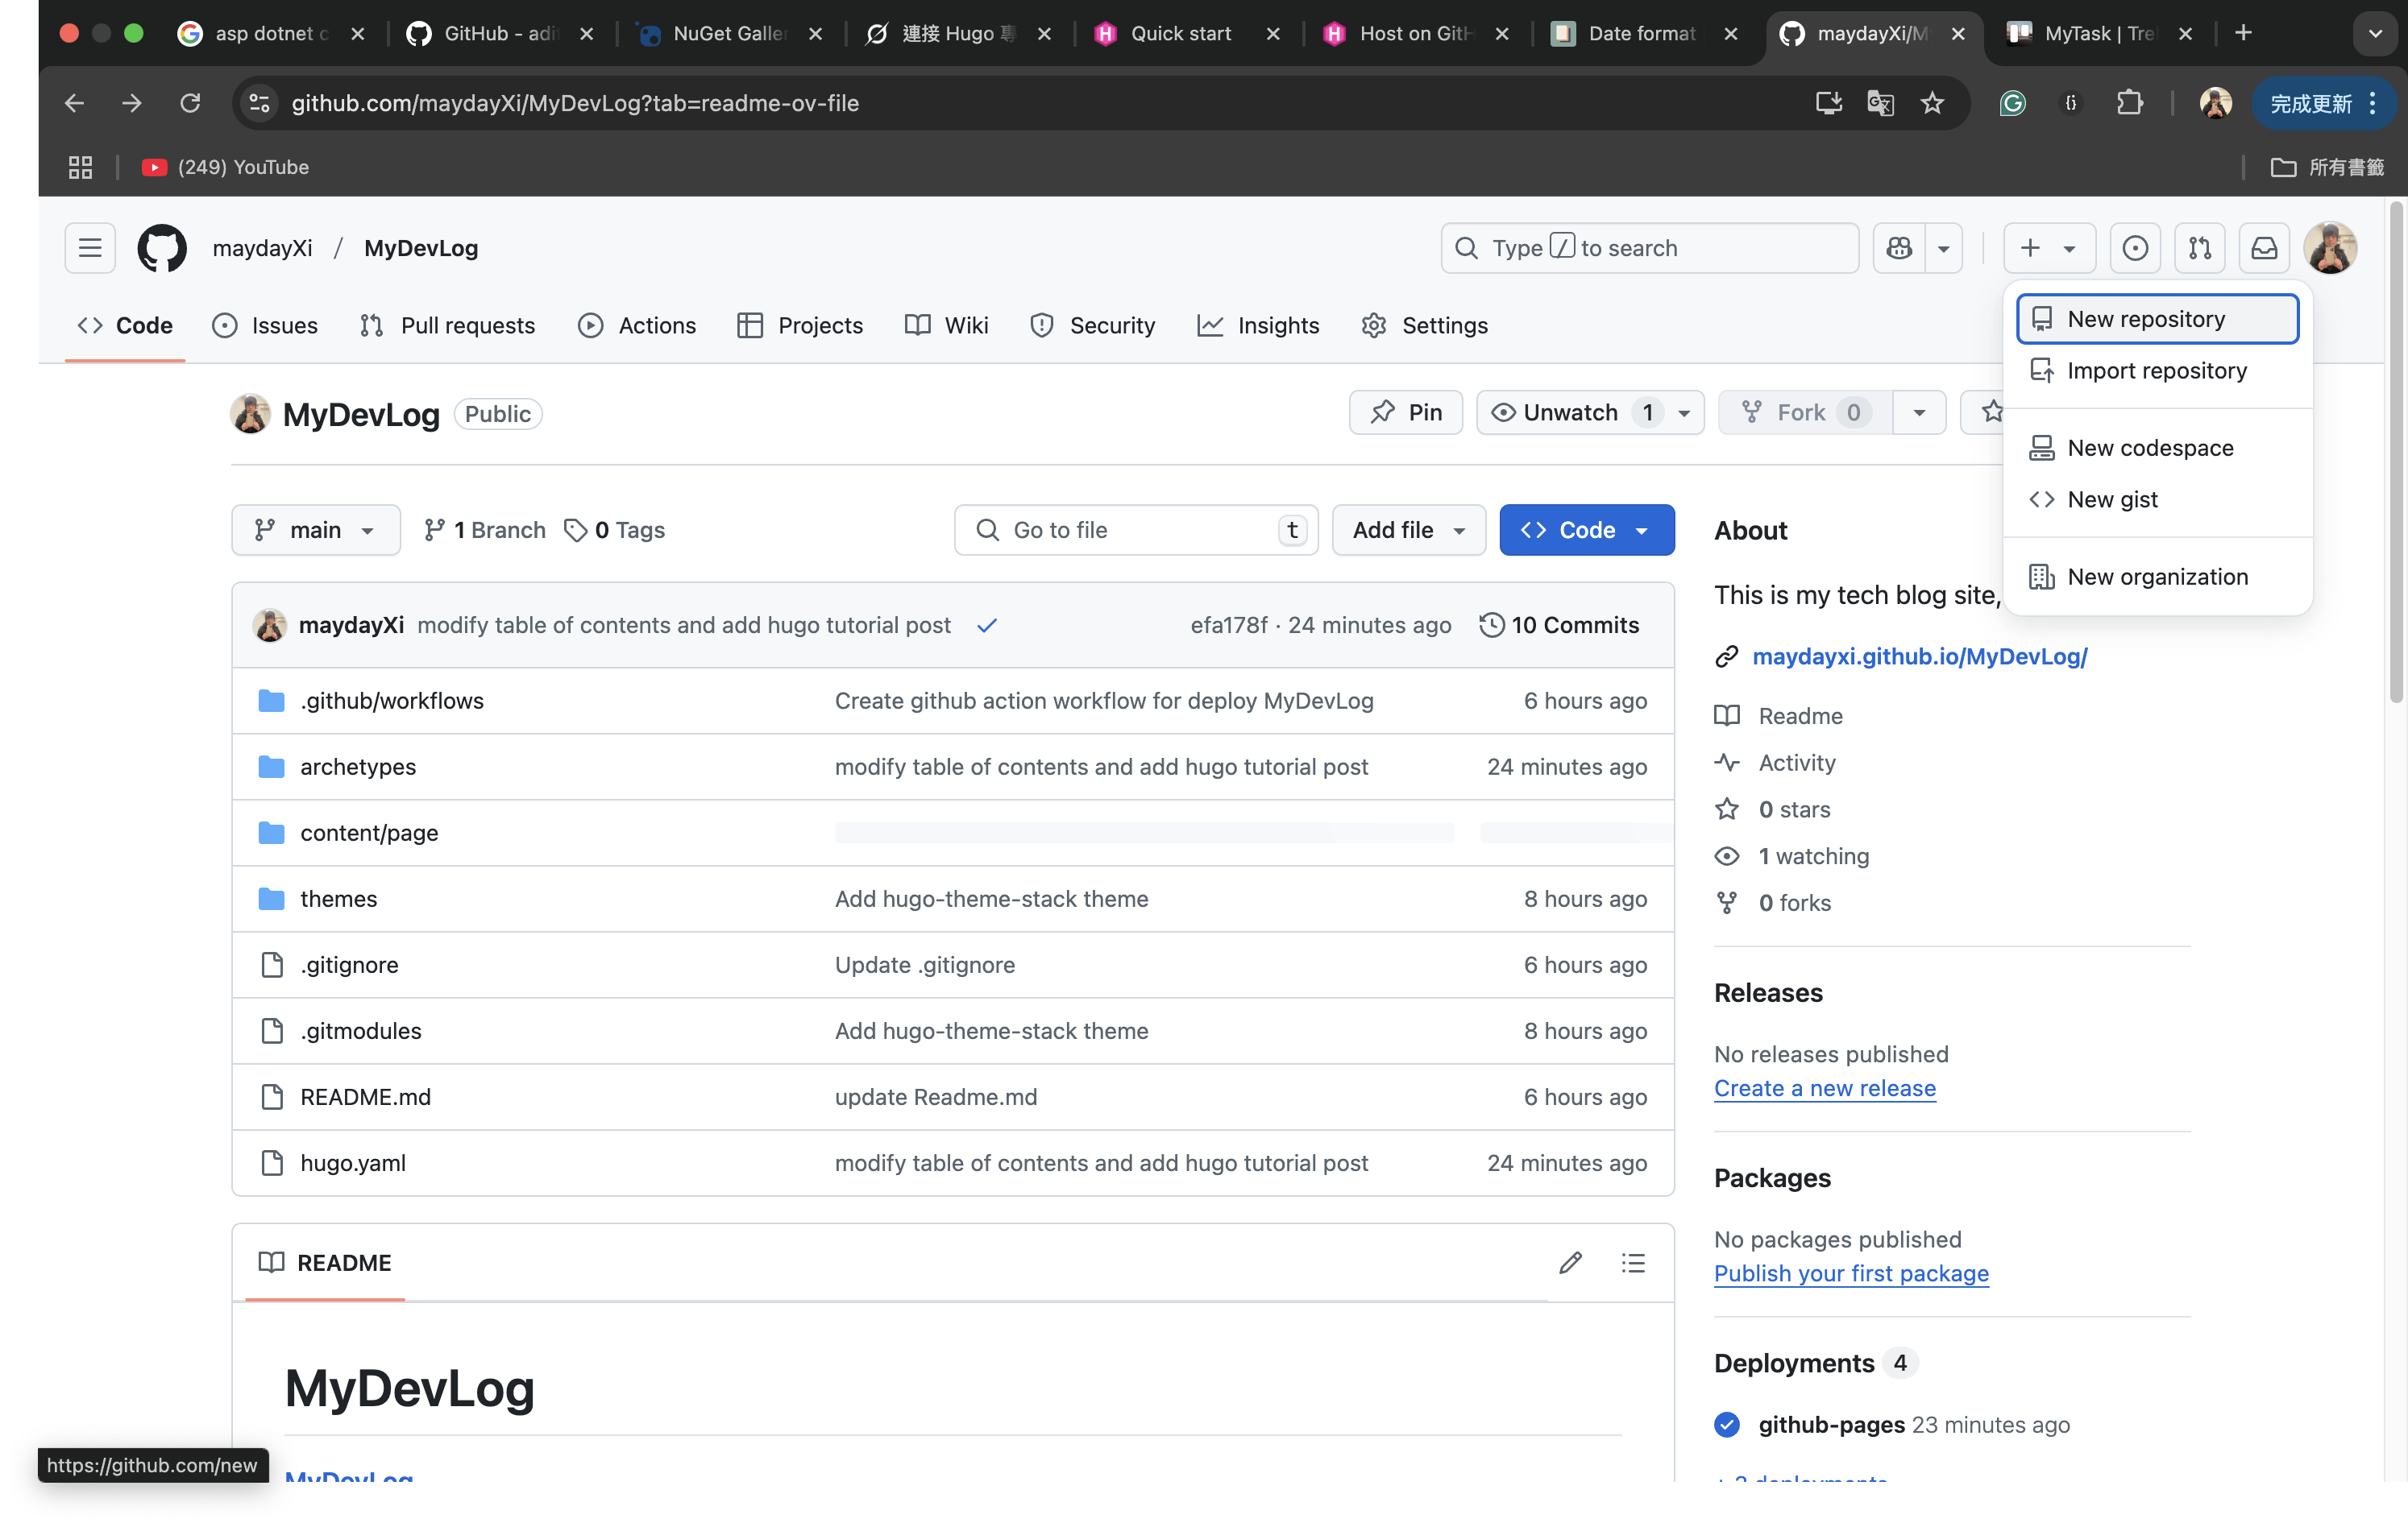Switch to the MyTask Trello browser tab
The height and width of the screenshot is (1527, 2408).
(2098, 33)
